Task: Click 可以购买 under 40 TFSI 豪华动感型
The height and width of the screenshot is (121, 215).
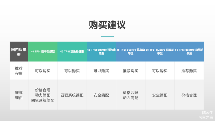Action: (x=43, y=71)
